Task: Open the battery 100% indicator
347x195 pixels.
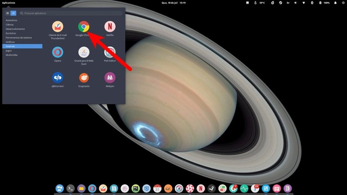Action: (x=324, y=3)
